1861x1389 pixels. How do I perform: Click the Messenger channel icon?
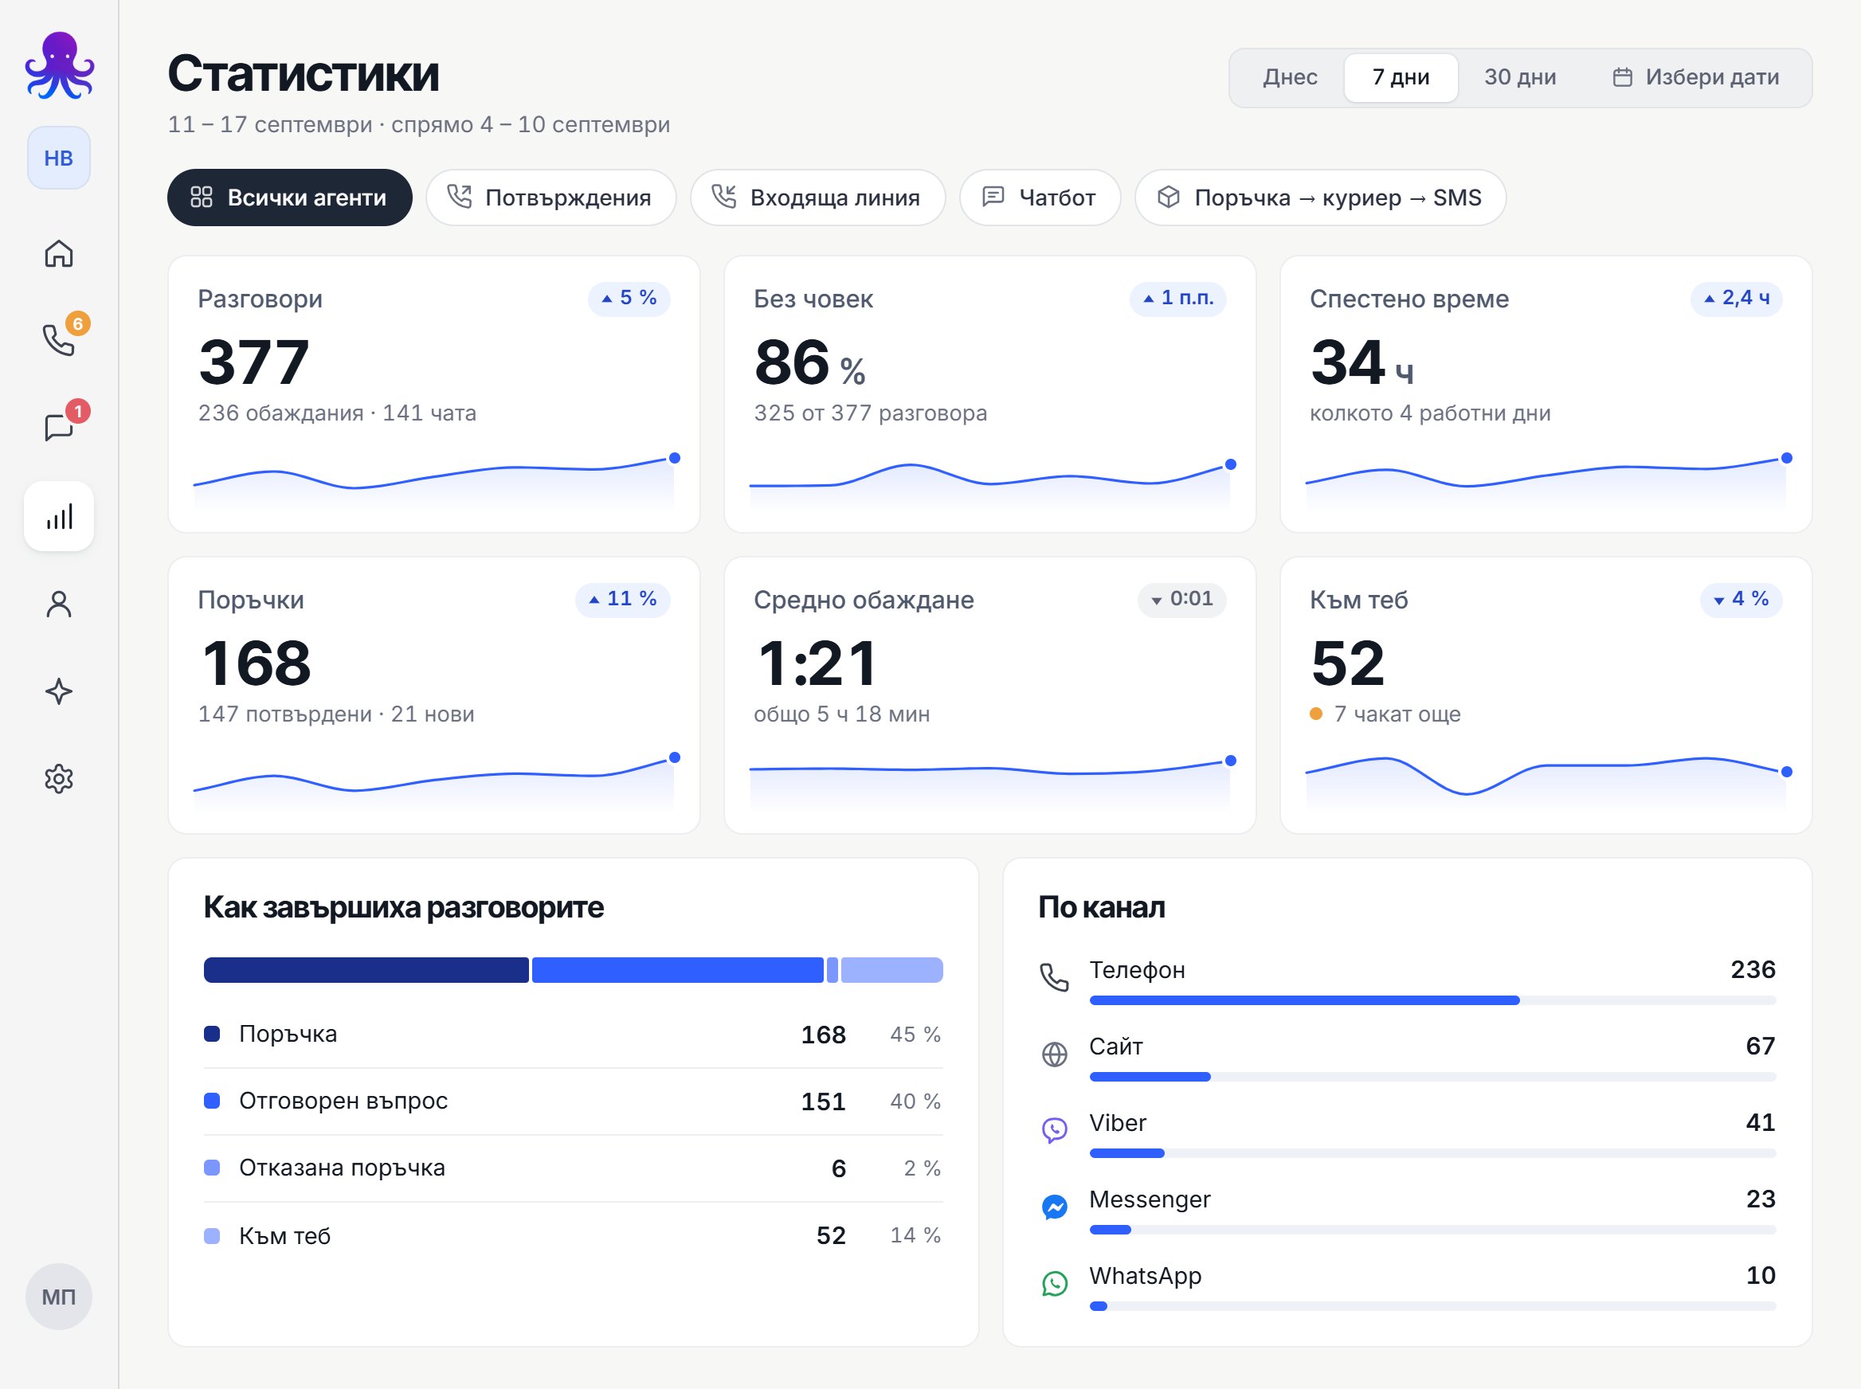[1055, 1207]
